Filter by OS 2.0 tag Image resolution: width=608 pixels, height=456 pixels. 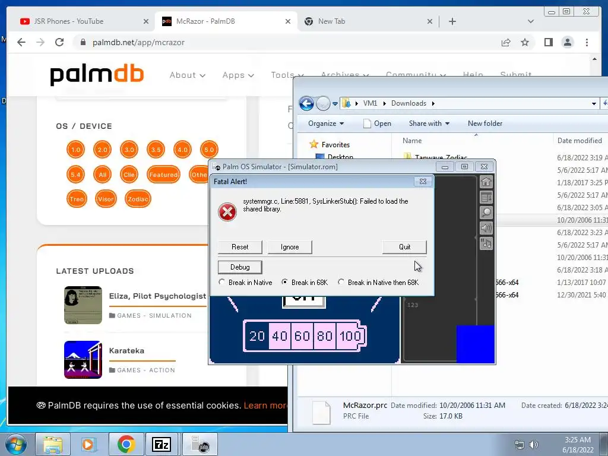[x=102, y=150]
